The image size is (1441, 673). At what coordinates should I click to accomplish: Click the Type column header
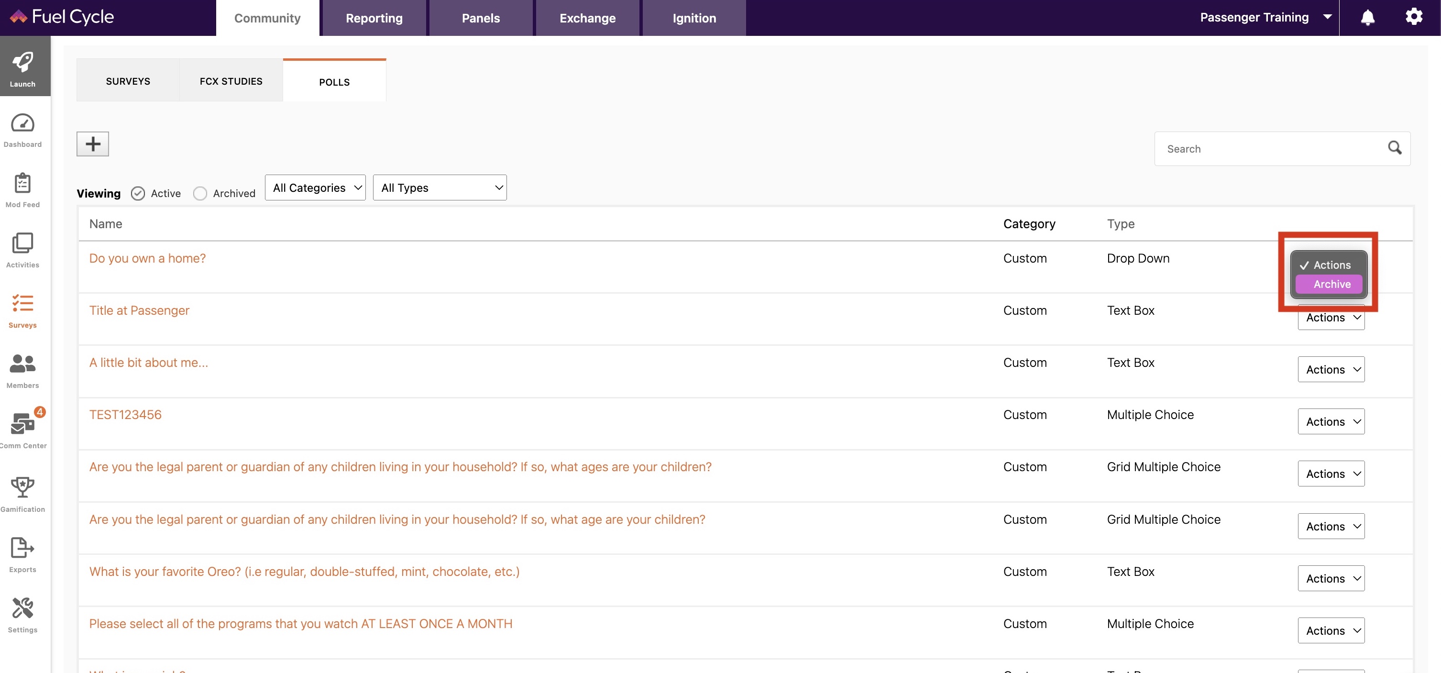point(1121,224)
